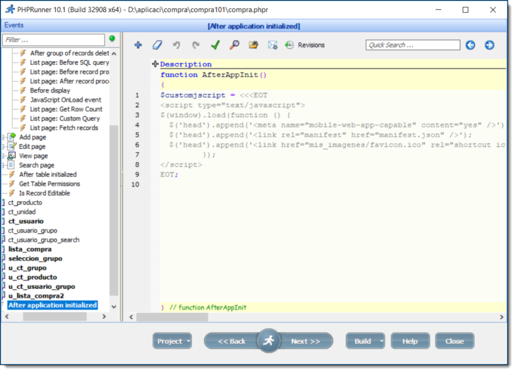Open u_ct_usuario_grupo table events
Image resolution: width=515 pixels, height=372 pixels.
tap(42, 287)
